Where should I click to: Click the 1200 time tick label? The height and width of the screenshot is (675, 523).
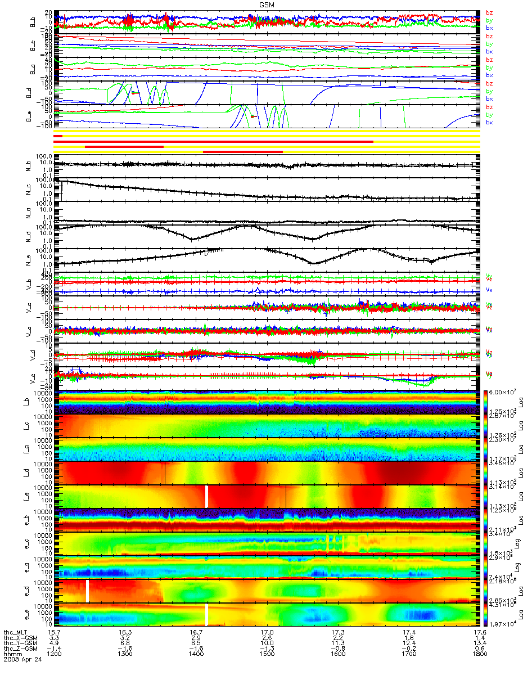tap(54, 655)
